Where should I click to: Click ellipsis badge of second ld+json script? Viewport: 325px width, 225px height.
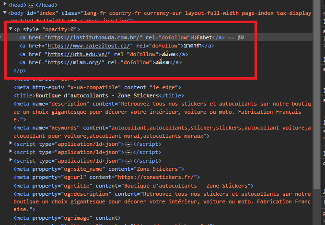tap(128, 153)
